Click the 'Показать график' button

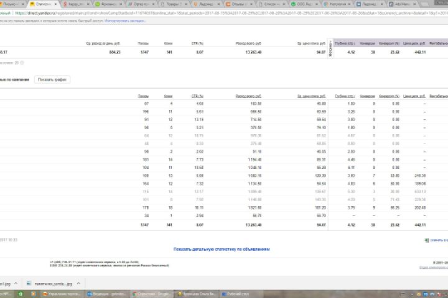click(x=52, y=79)
